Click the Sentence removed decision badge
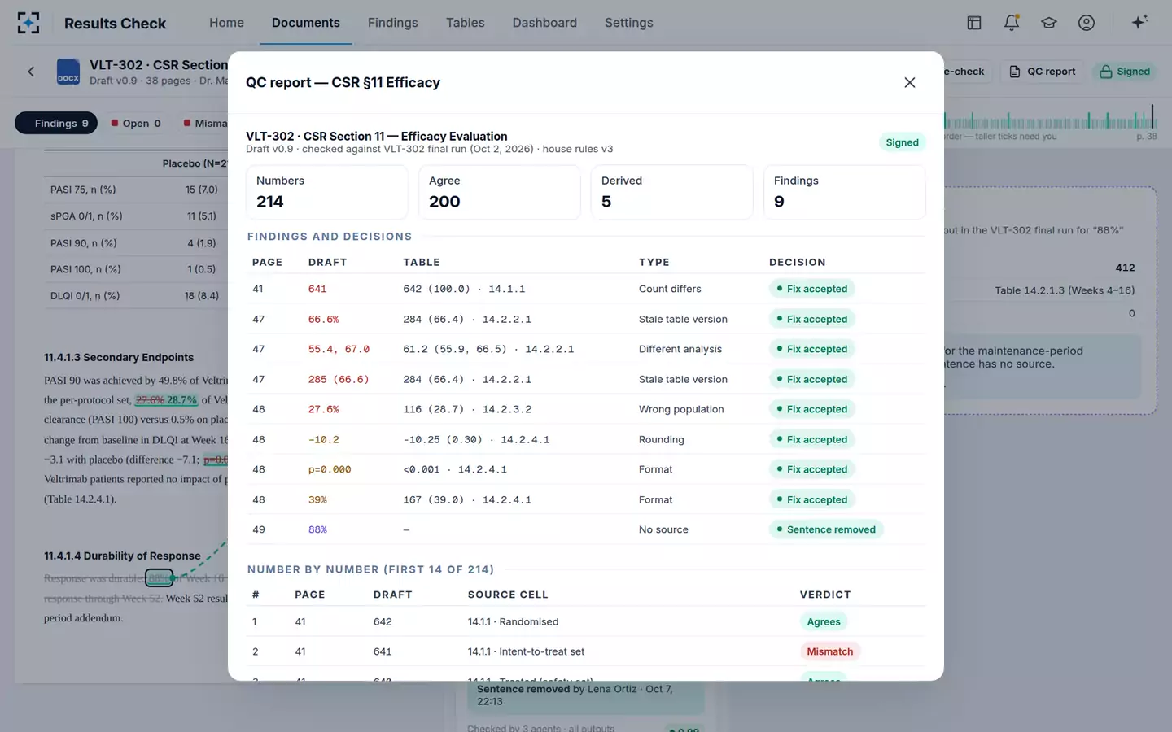This screenshot has width=1172, height=732. pos(826,529)
